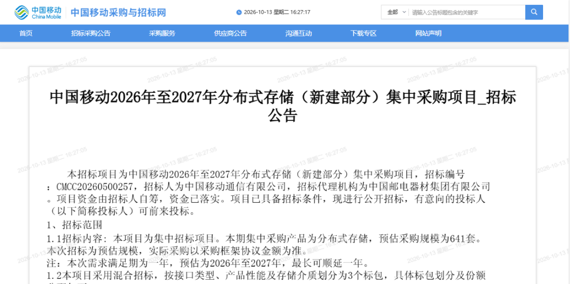Open the 沟通互动 navigation item
The image size is (570, 284).
(x=298, y=33)
